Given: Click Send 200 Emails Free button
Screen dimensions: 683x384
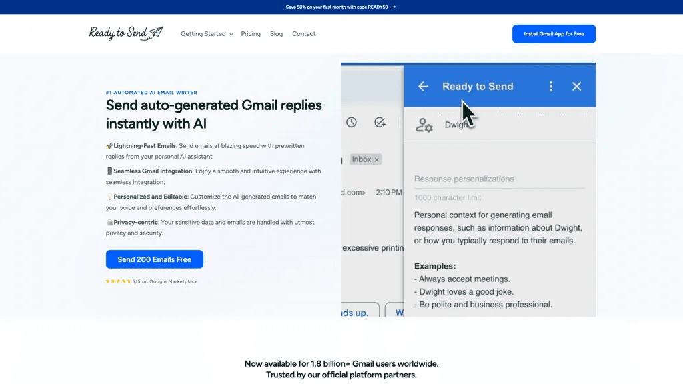Looking at the screenshot, I should (x=154, y=259).
